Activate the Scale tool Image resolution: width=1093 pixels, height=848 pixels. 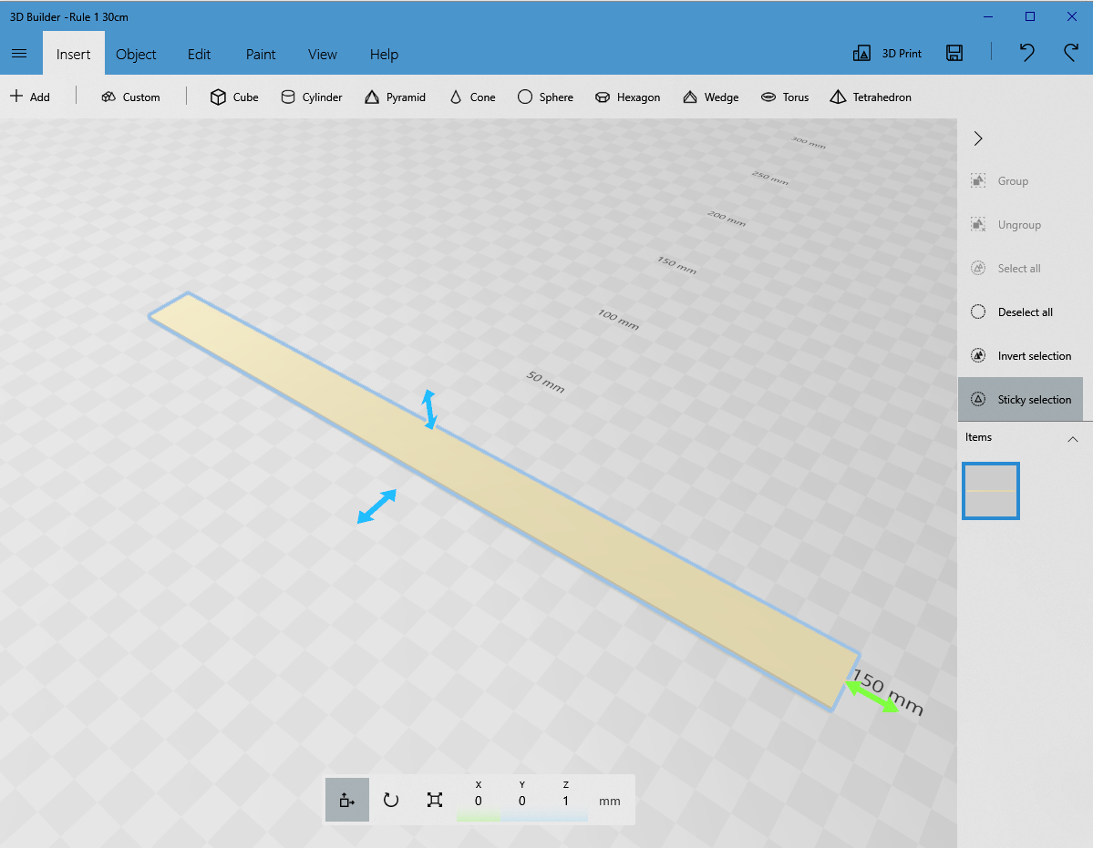click(434, 800)
